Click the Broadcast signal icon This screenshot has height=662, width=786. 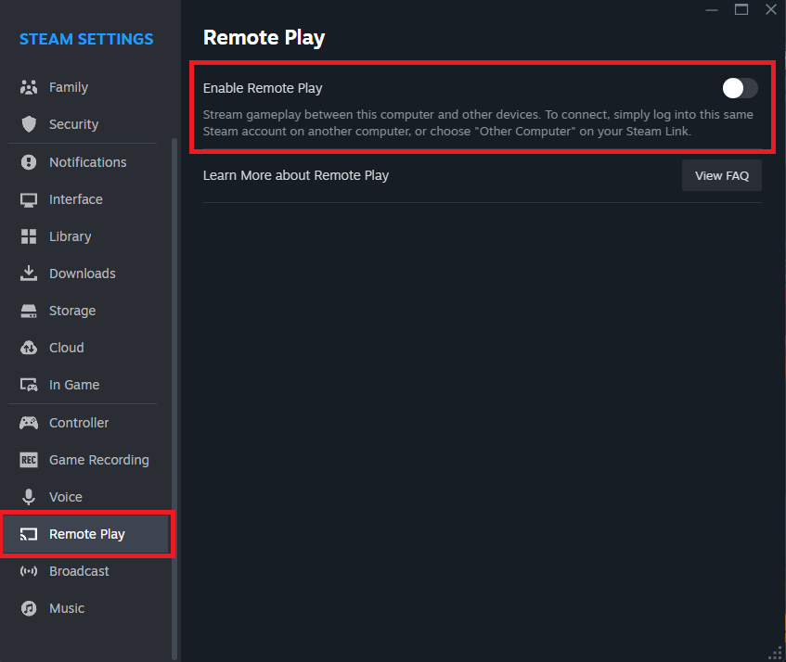pos(28,571)
